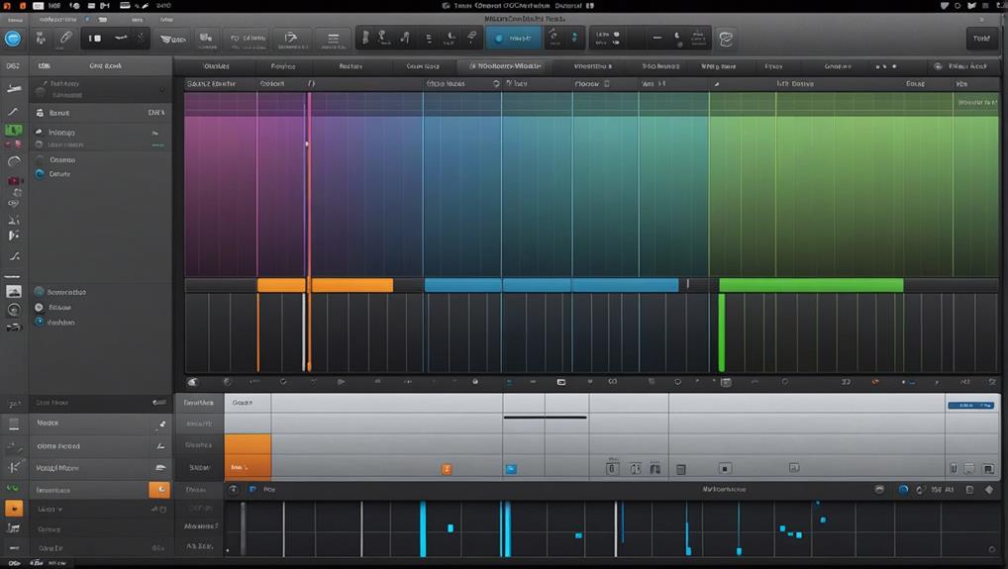
Task: Open the first dark tab of lower editor
Action: [199, 403]
